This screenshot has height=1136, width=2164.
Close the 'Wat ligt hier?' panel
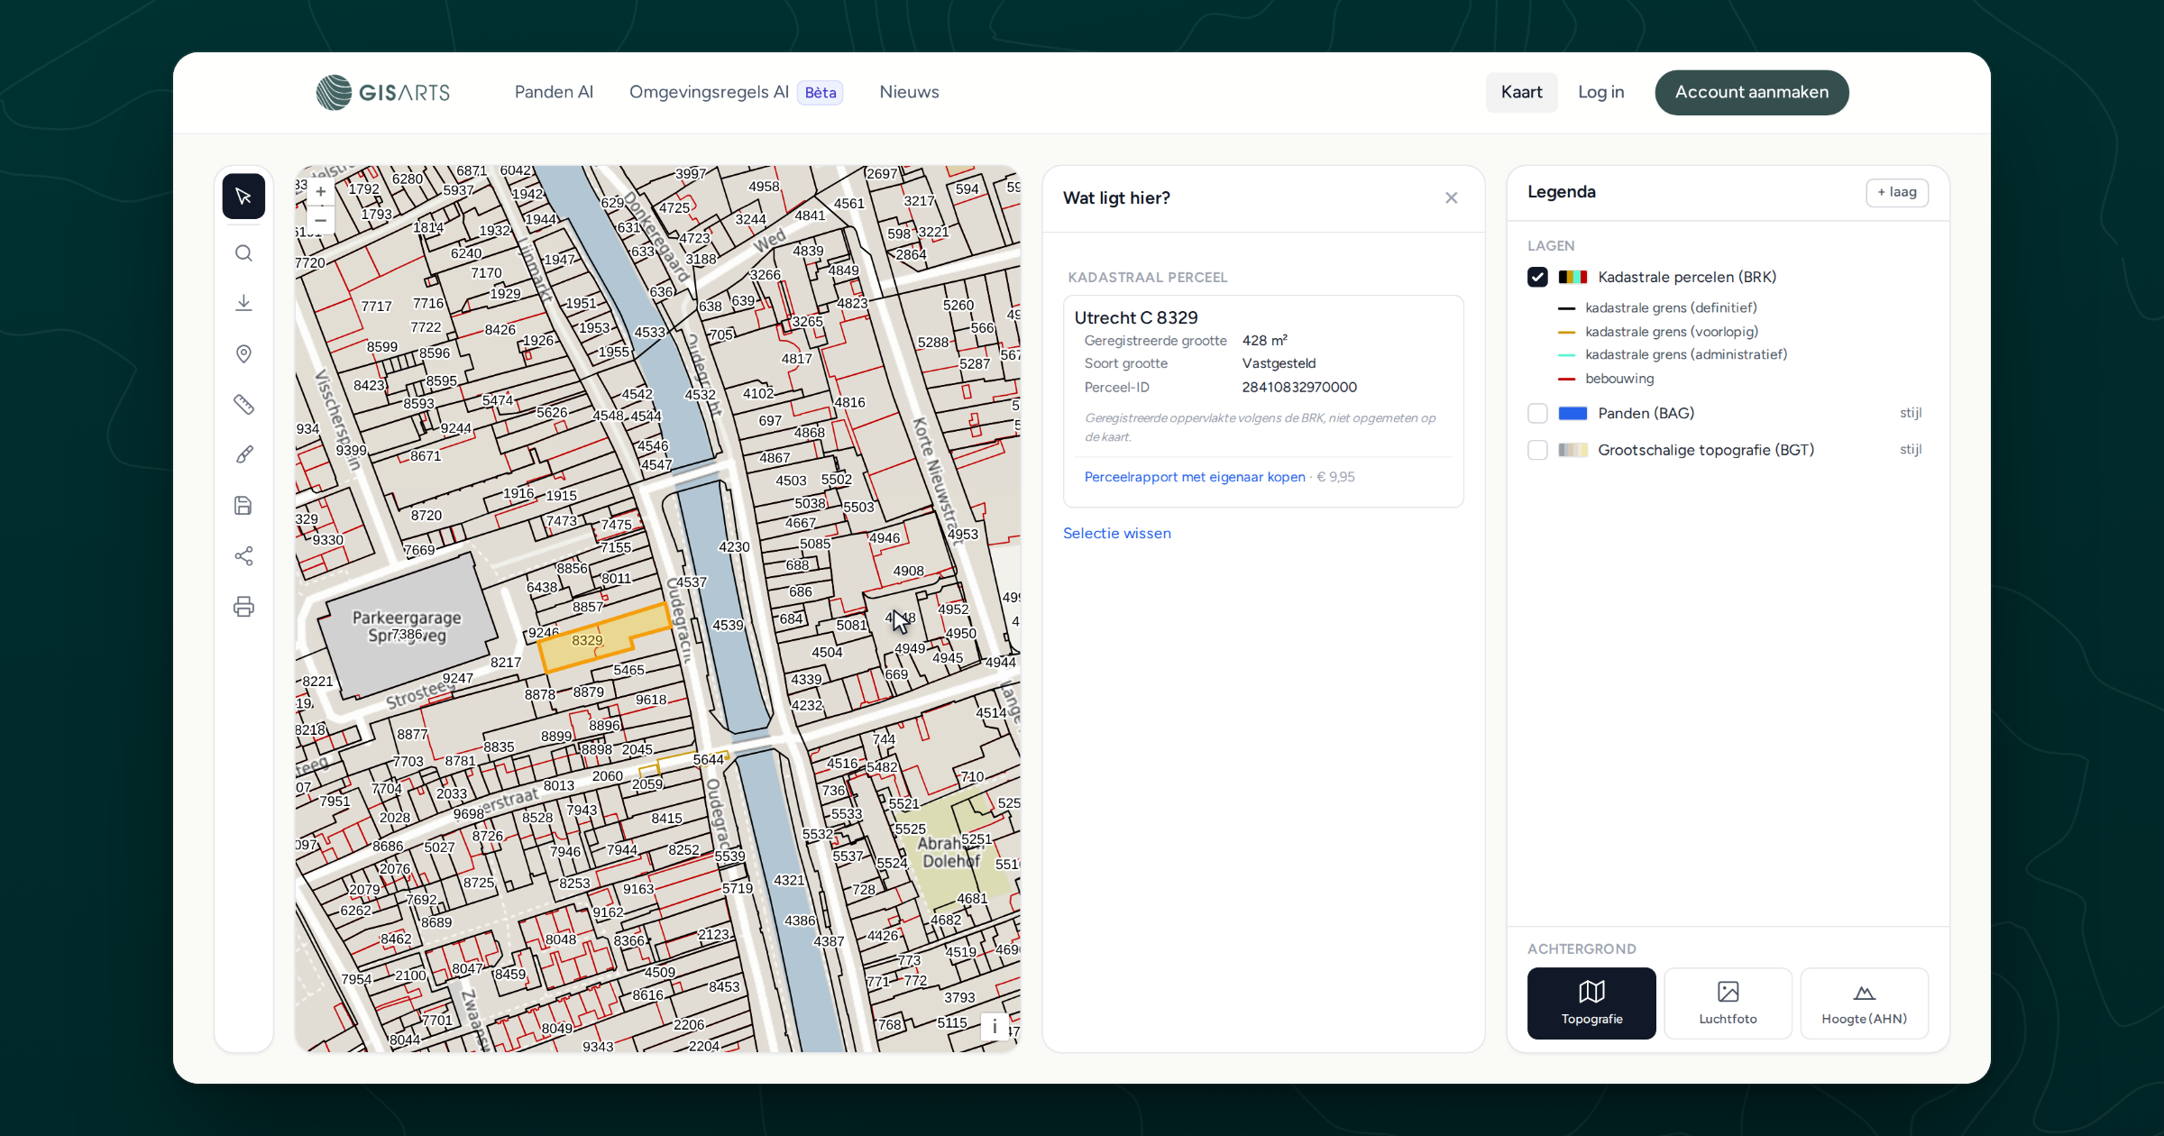(x=1451, y=198)
